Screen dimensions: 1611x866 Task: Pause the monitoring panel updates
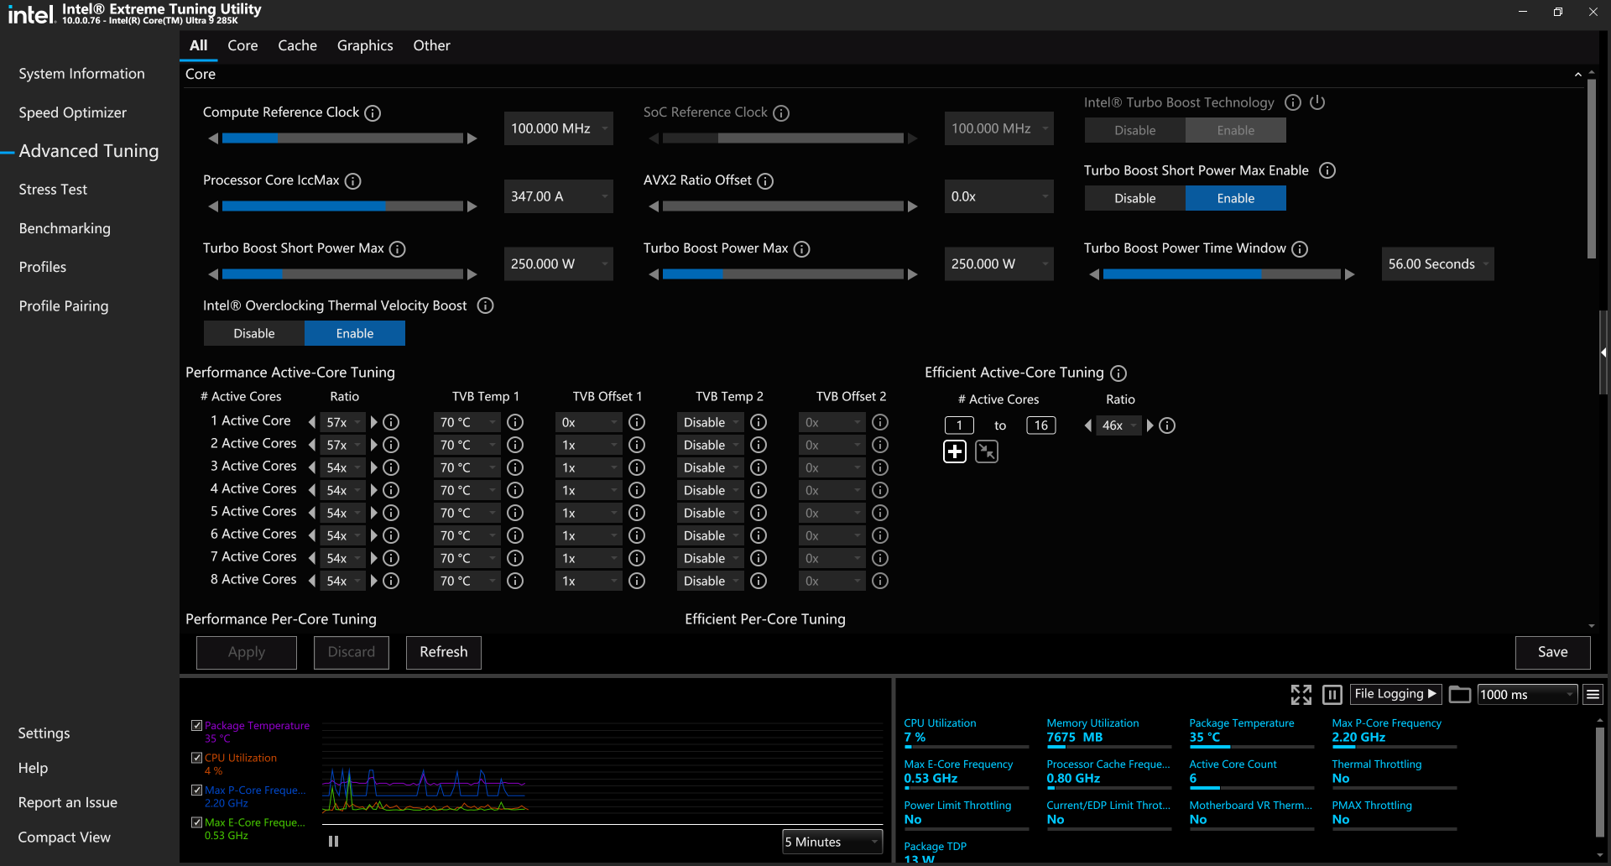(1332, 695)
